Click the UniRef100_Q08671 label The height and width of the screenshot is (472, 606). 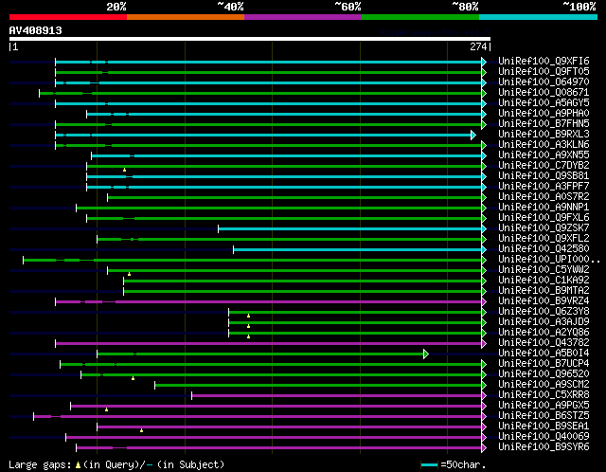pyautogui.click(x=544, y=93)
